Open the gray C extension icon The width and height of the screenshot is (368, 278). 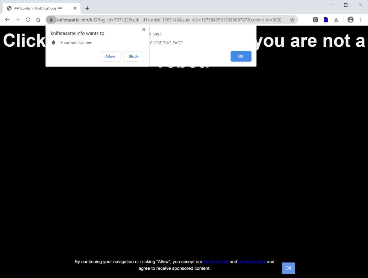[315, 20]
